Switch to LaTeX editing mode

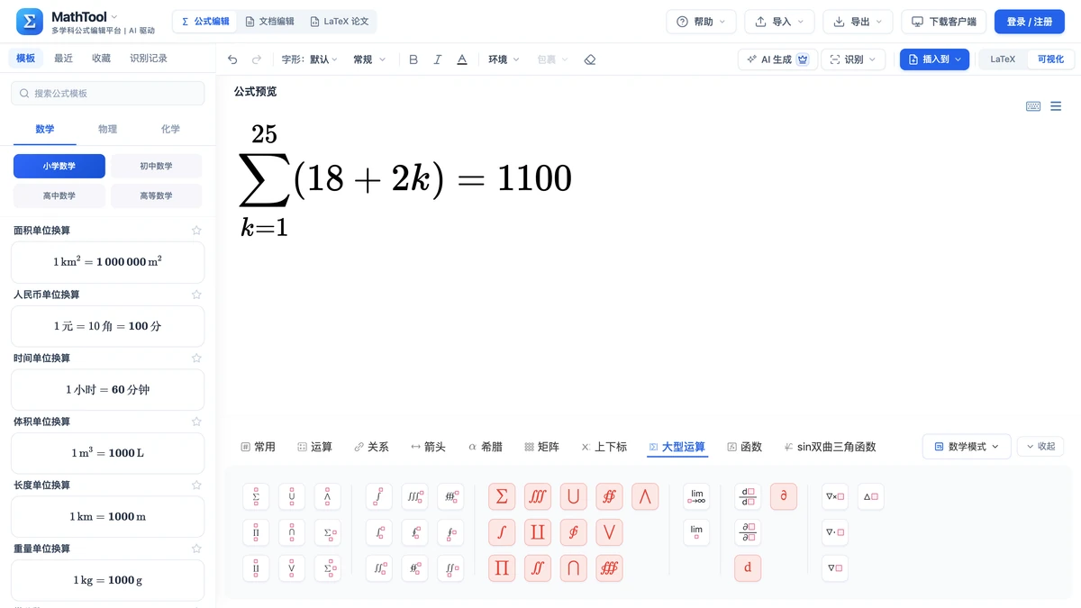click(x=1003, y=59)
